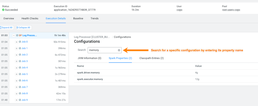
Task: Click the check status icon beside Job 4
Action: [20, 68]
